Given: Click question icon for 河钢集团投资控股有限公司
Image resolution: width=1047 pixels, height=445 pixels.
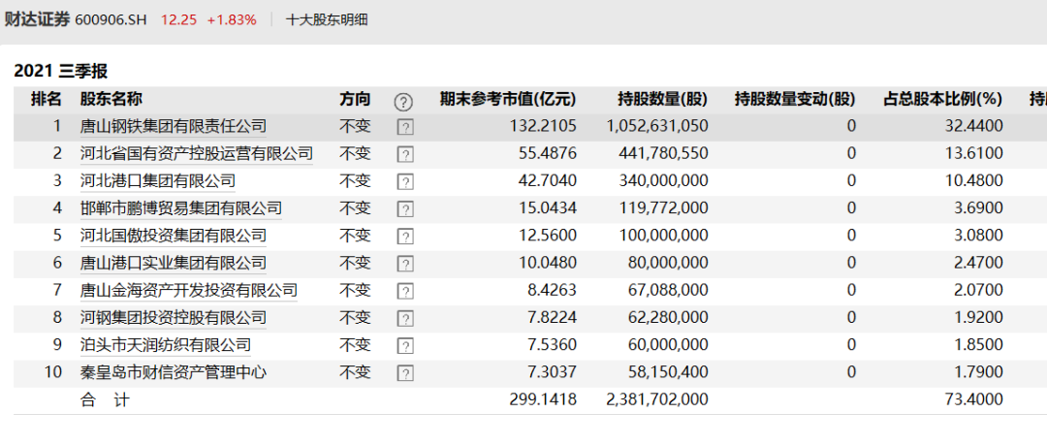Looking at the screenshot, I should 404,319.
